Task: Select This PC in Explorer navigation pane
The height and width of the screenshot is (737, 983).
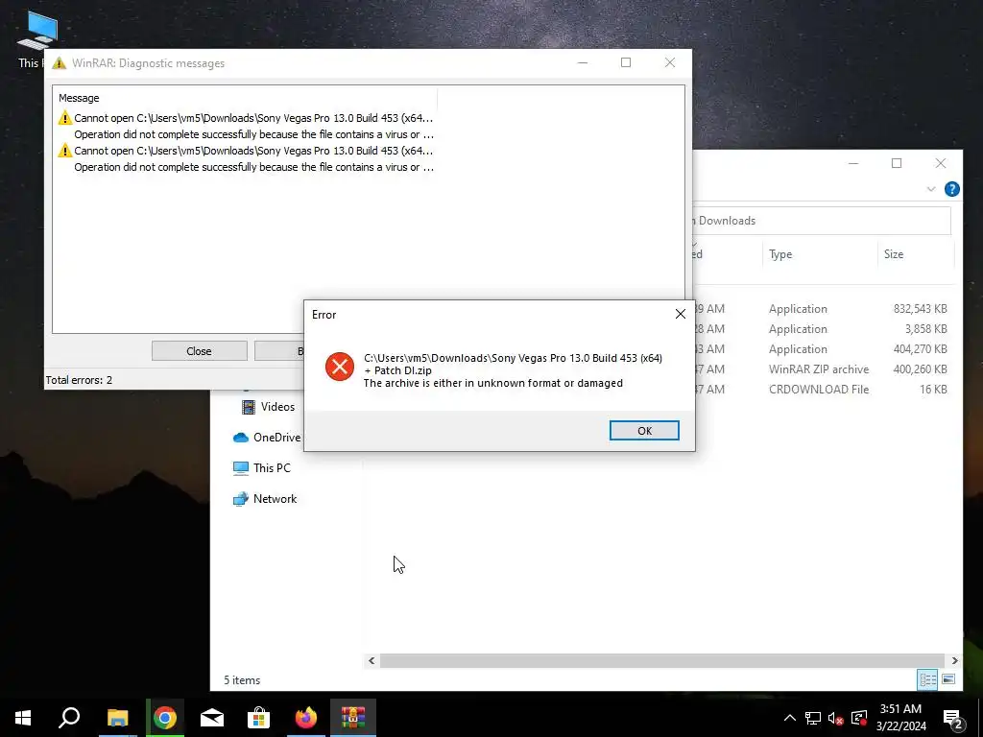Action: tap(272, 467)
